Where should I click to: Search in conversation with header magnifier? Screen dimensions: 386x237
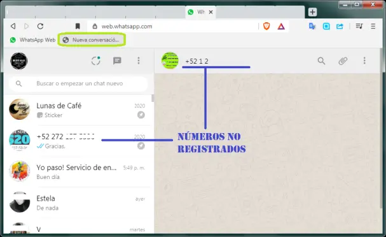coord(321,61)
